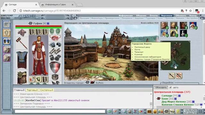Open the two-people friends icon in toolbar
The height and width of the screenshot is (115, 205).
pos(161,111)
